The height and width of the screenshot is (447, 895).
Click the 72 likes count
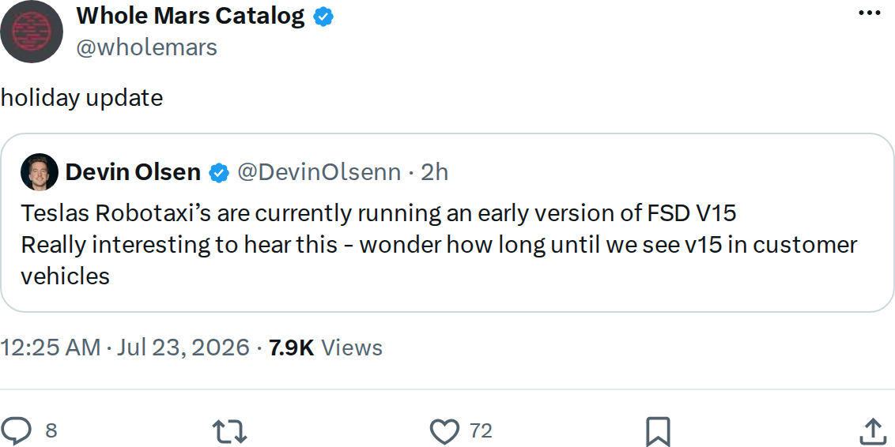point(481,431)
